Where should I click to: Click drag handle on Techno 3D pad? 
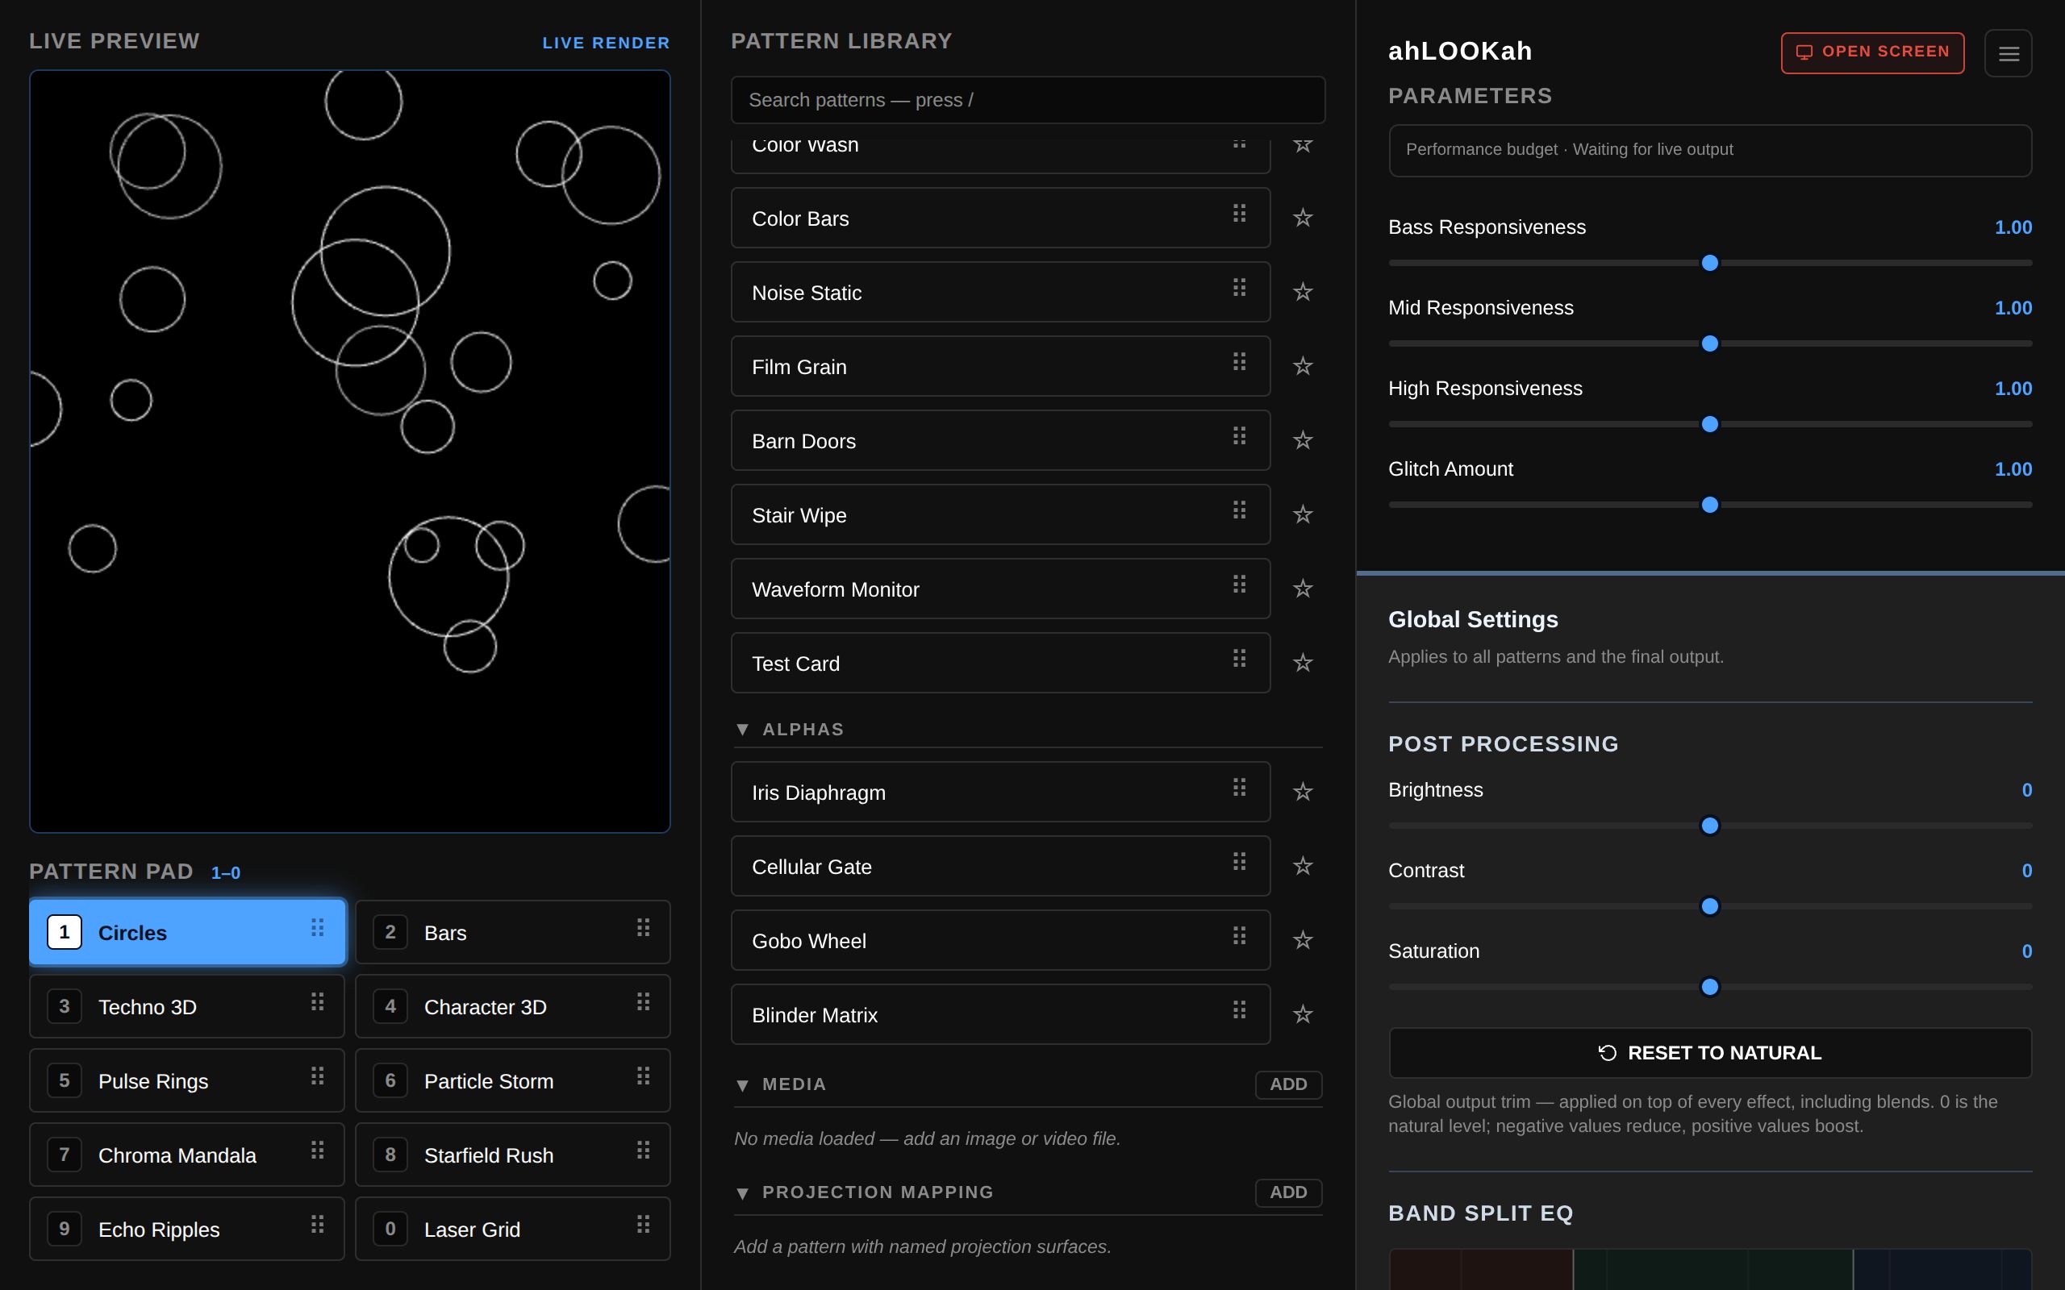point(318,1001)
